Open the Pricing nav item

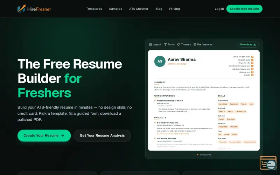coord(174,9)
